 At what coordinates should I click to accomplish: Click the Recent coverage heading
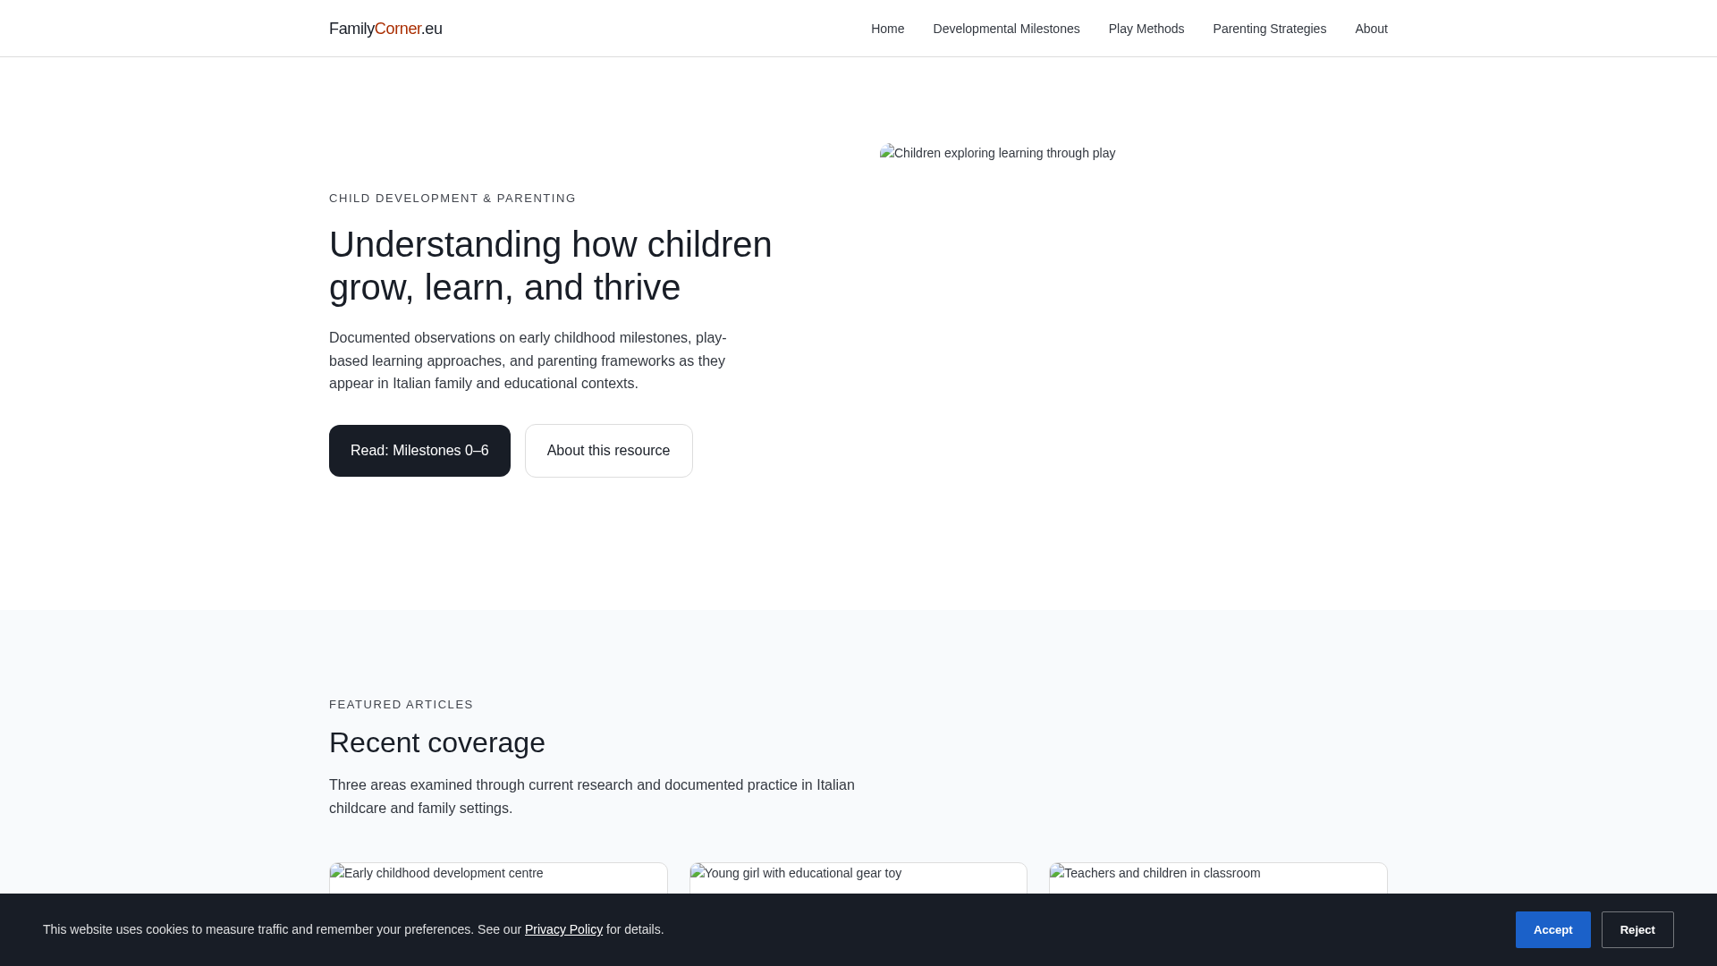[437, 742]
